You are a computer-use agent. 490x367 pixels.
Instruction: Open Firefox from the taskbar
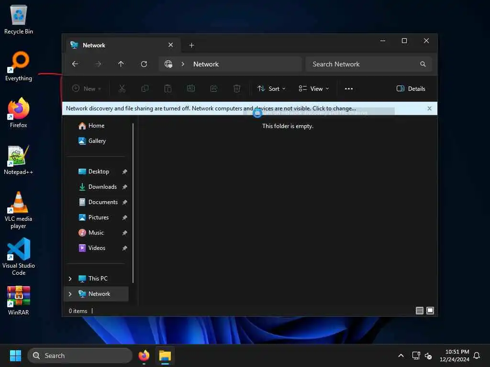[144, 356]
